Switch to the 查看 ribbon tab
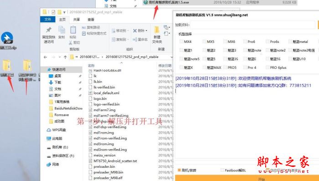 91,20
